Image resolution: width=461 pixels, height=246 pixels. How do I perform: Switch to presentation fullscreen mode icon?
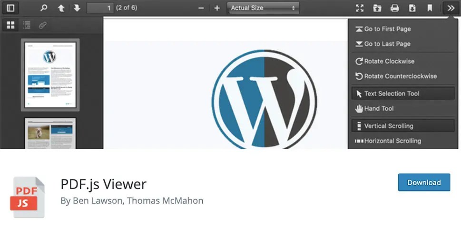(360, 8)
